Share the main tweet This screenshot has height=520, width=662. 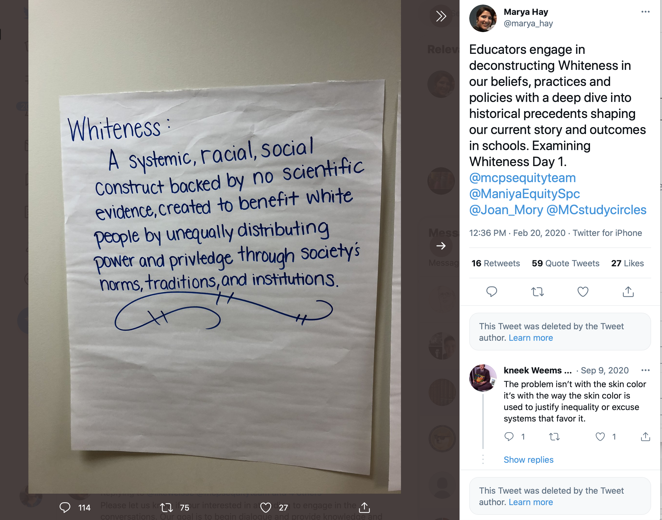click(x=628, y=292)
